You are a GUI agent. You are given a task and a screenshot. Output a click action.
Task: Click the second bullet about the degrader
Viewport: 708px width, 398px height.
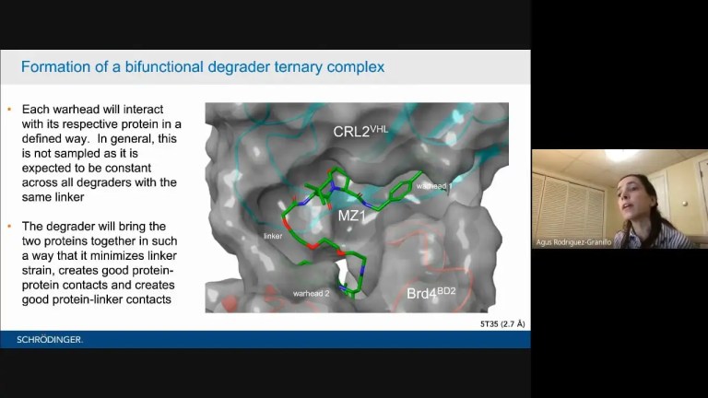(x=101, y=263)
